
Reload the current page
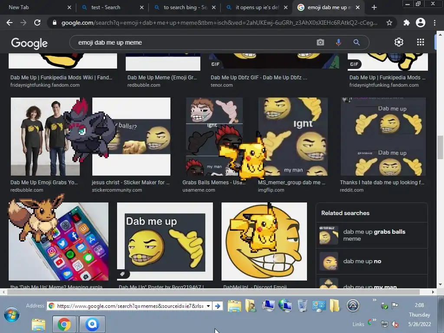click(37, 23)
